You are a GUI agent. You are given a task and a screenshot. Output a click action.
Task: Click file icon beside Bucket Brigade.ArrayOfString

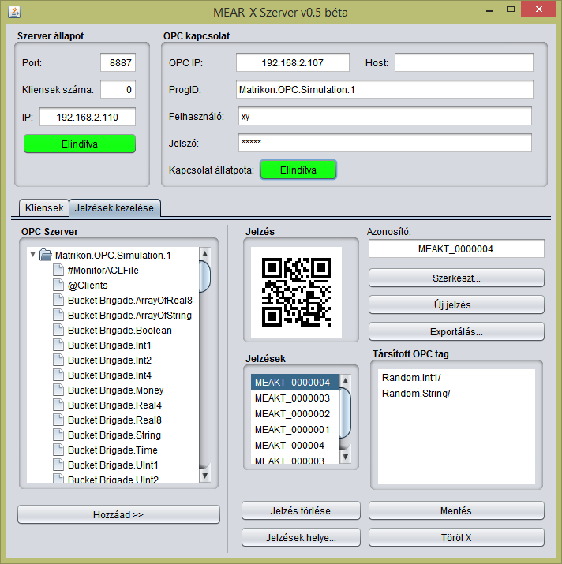58,315
